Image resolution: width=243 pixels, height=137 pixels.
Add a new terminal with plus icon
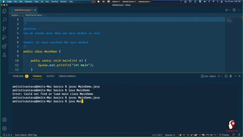pos(219,76)
